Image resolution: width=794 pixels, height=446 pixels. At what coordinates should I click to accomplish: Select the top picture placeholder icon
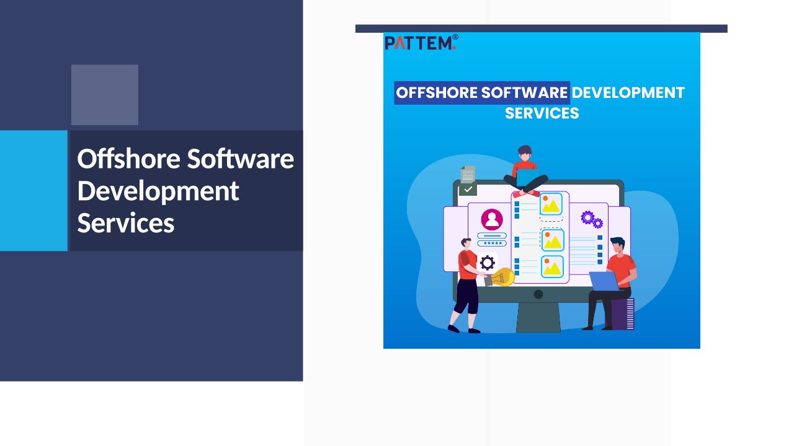[x=551, y=204]
